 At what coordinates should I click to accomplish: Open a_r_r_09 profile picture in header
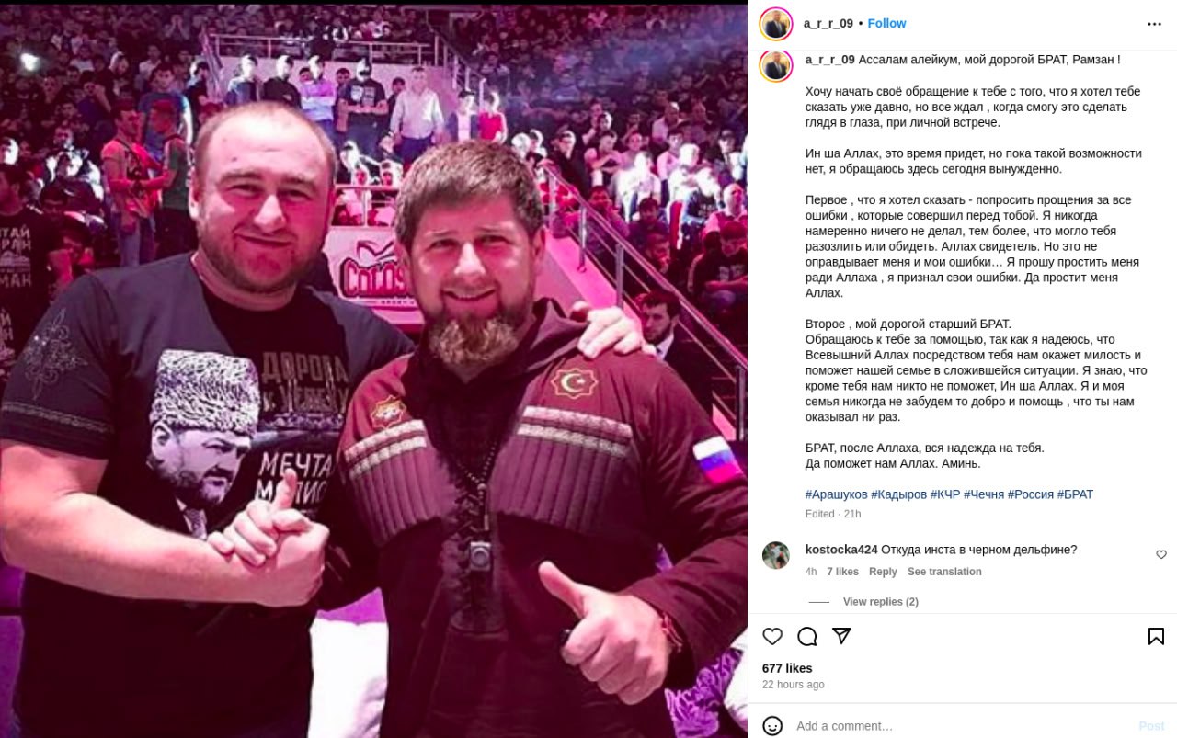click(776, 24)
